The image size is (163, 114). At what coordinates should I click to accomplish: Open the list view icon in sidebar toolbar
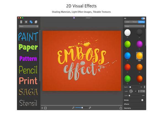21,22
